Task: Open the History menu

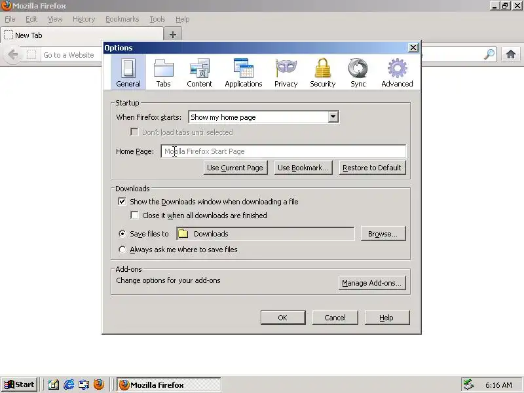Action: click(84, 19)
